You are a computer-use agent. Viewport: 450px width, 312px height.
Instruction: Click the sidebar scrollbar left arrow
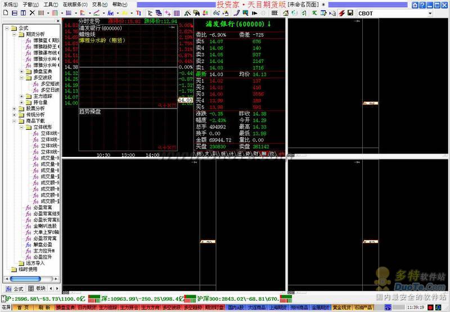tap(7, 279)
